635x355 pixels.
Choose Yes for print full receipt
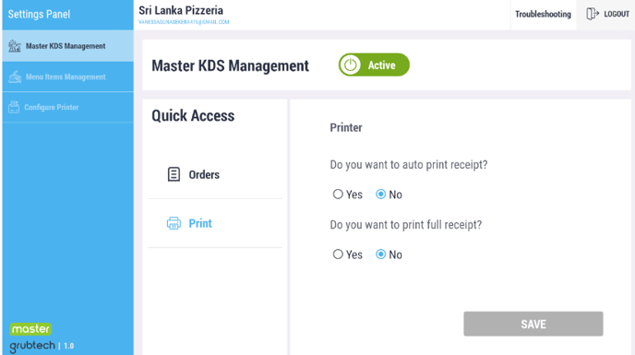coord(338,254)
